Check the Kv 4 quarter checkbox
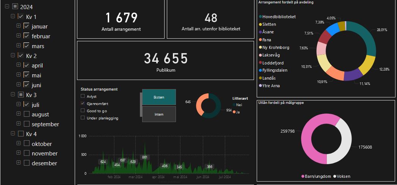Image resolution: width=397 pixels, height=185 pixels. (21, 133)
